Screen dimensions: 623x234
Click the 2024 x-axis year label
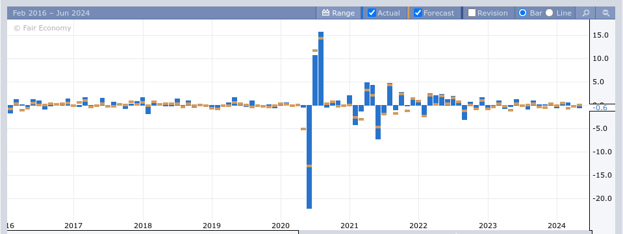pos(557,226)
